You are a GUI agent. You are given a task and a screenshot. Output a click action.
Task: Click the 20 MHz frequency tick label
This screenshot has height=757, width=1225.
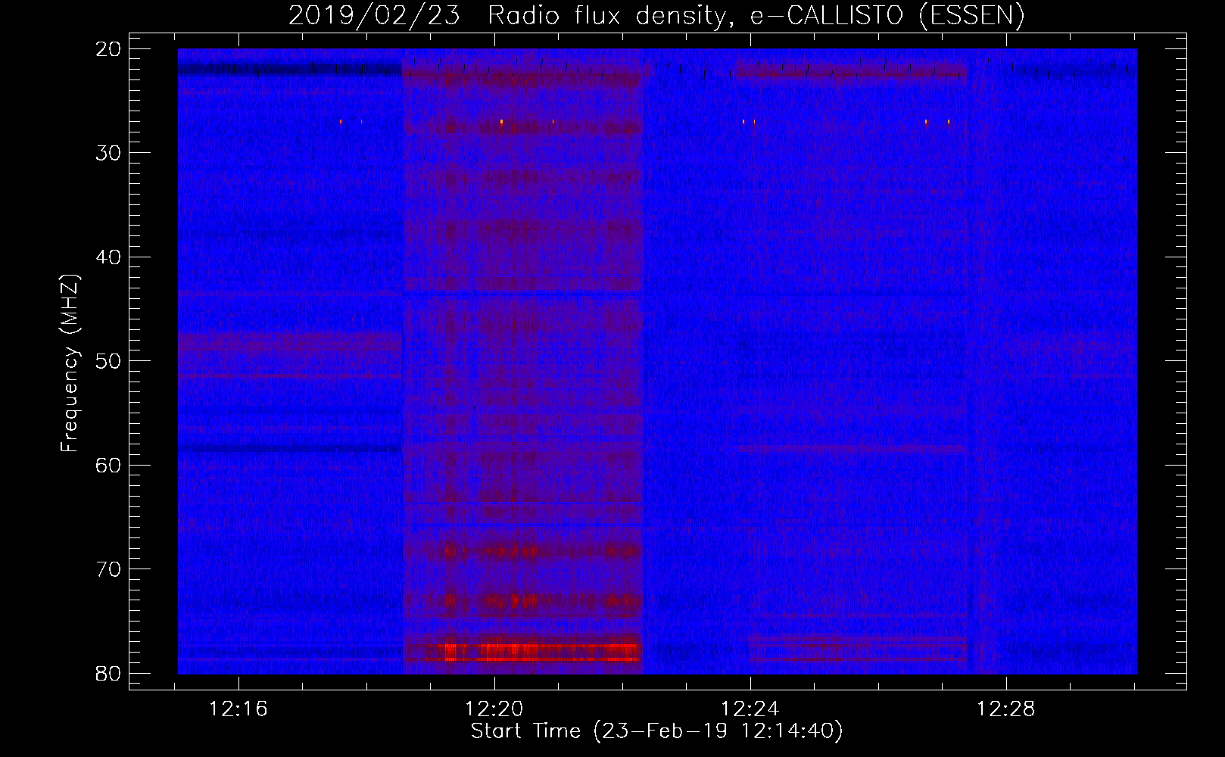[x=109, y=49]
